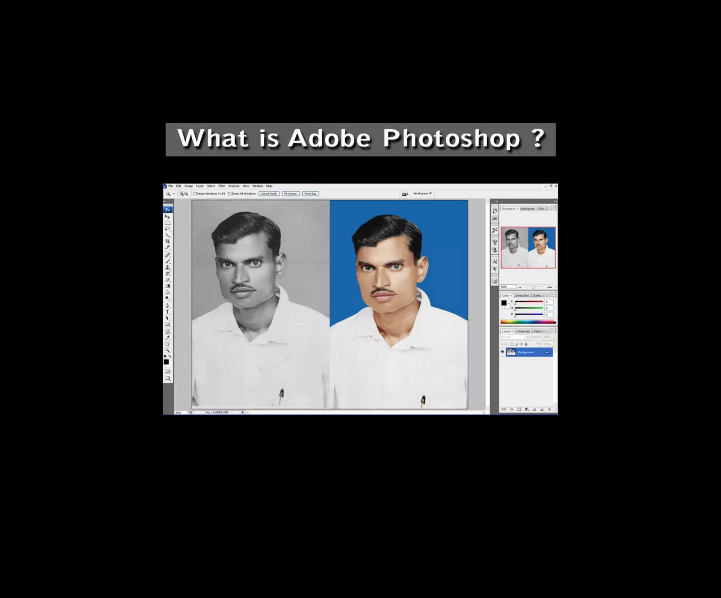Click the Navigator zoom slider
The height and width of the screenshot is (598, 721).
(534, 287)
